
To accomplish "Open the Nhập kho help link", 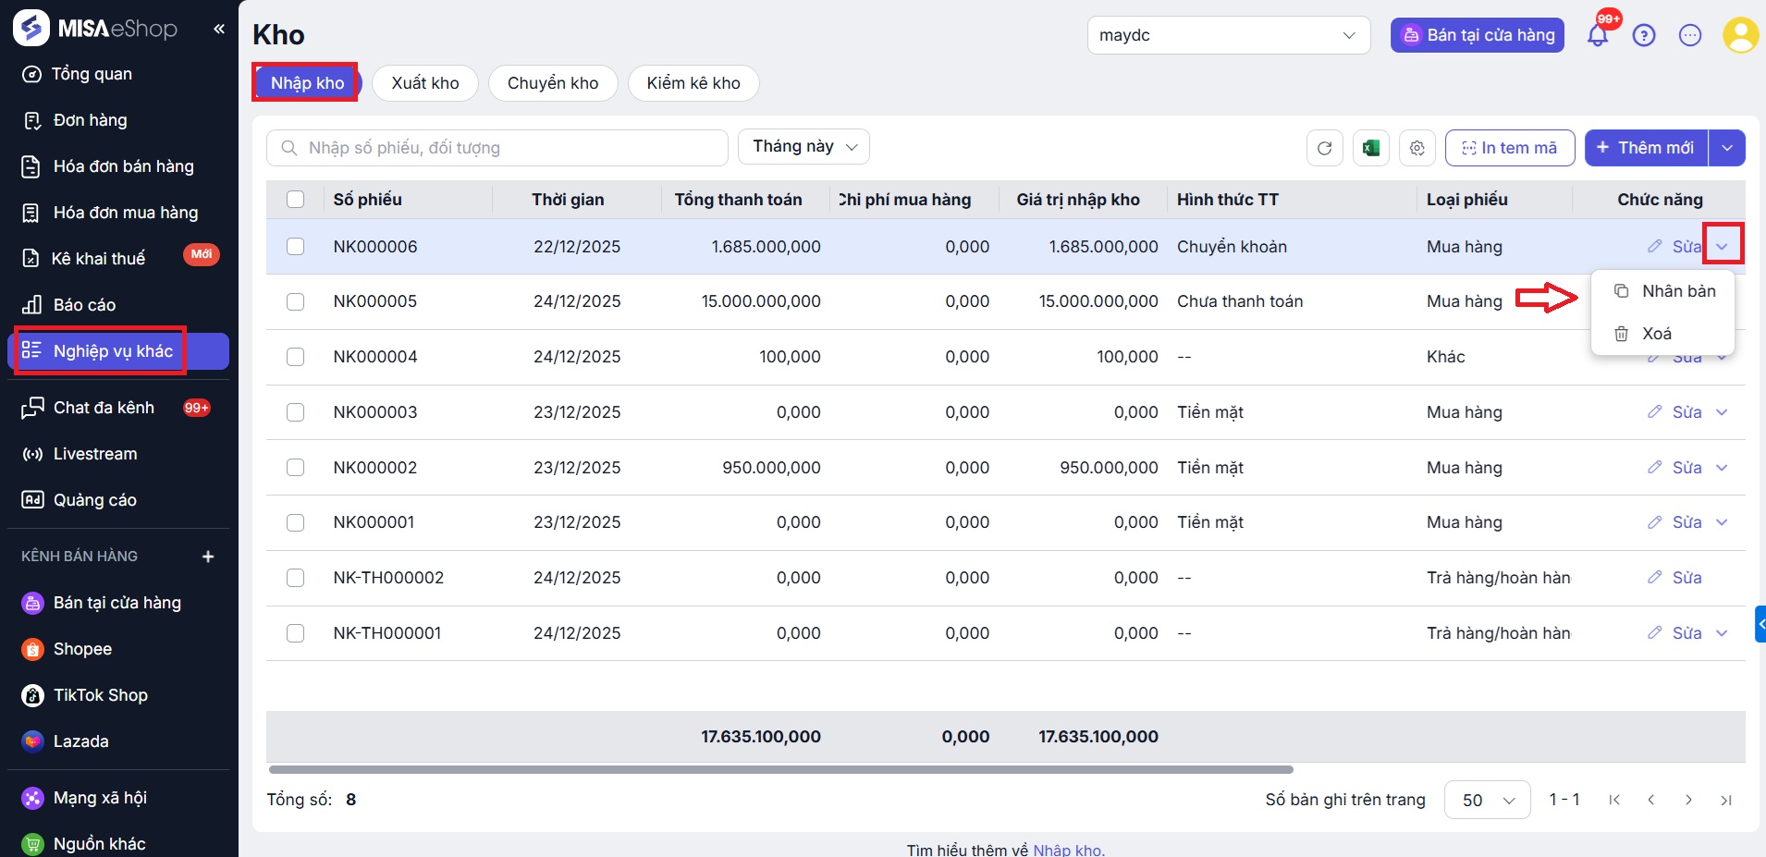I will [x=1067, y=850].
